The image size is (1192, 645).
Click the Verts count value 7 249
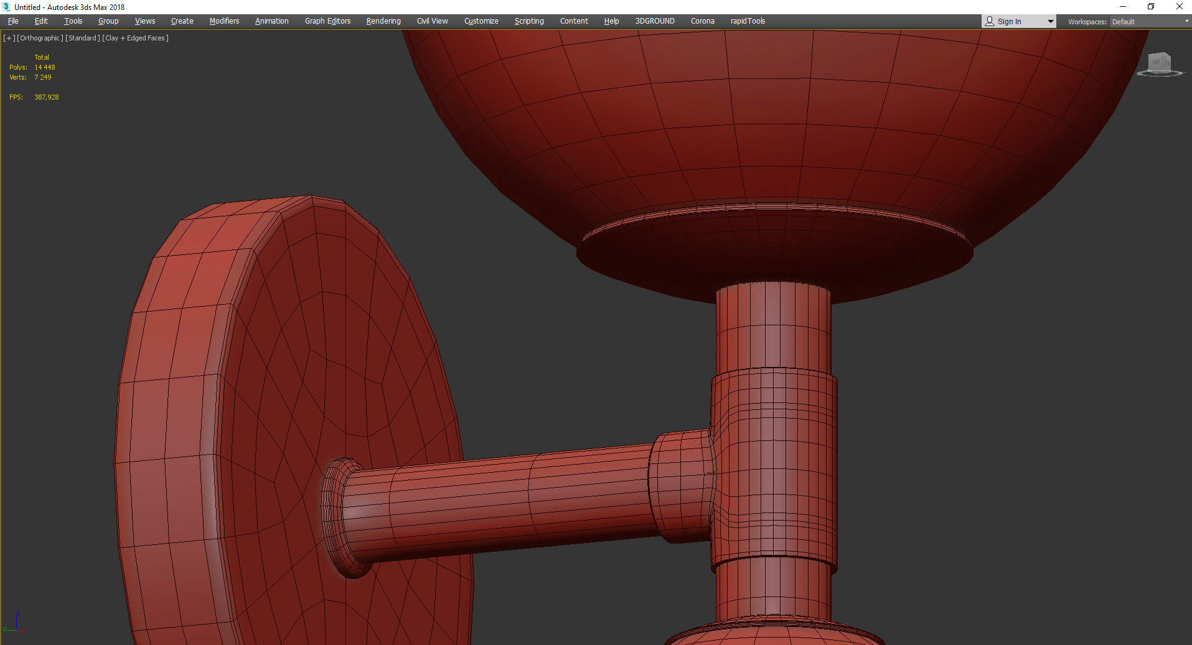click(43, 77)
